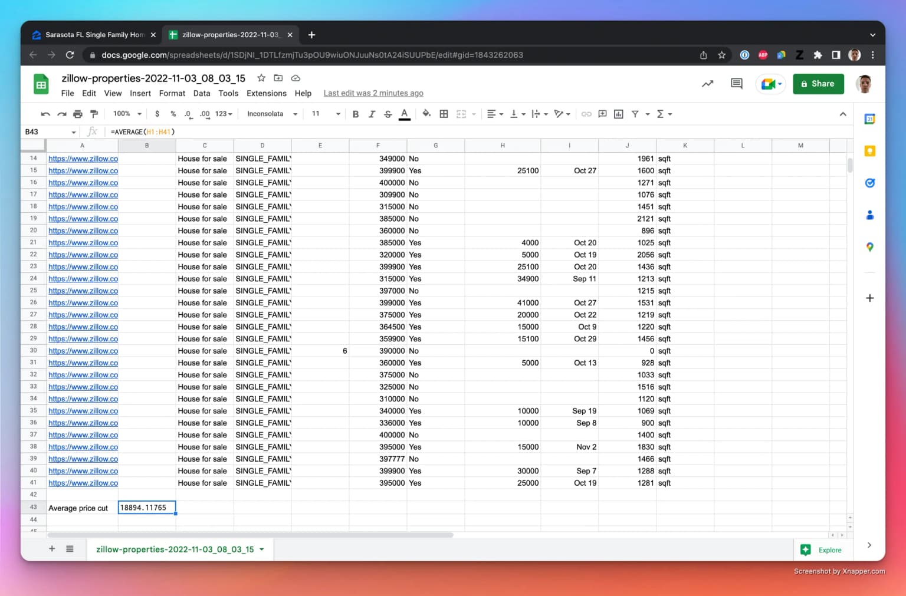Screen dimensions: 906x596
Task: Open Google Keep side panel icon
Action: pyautogui.click(x=869, y=151)
